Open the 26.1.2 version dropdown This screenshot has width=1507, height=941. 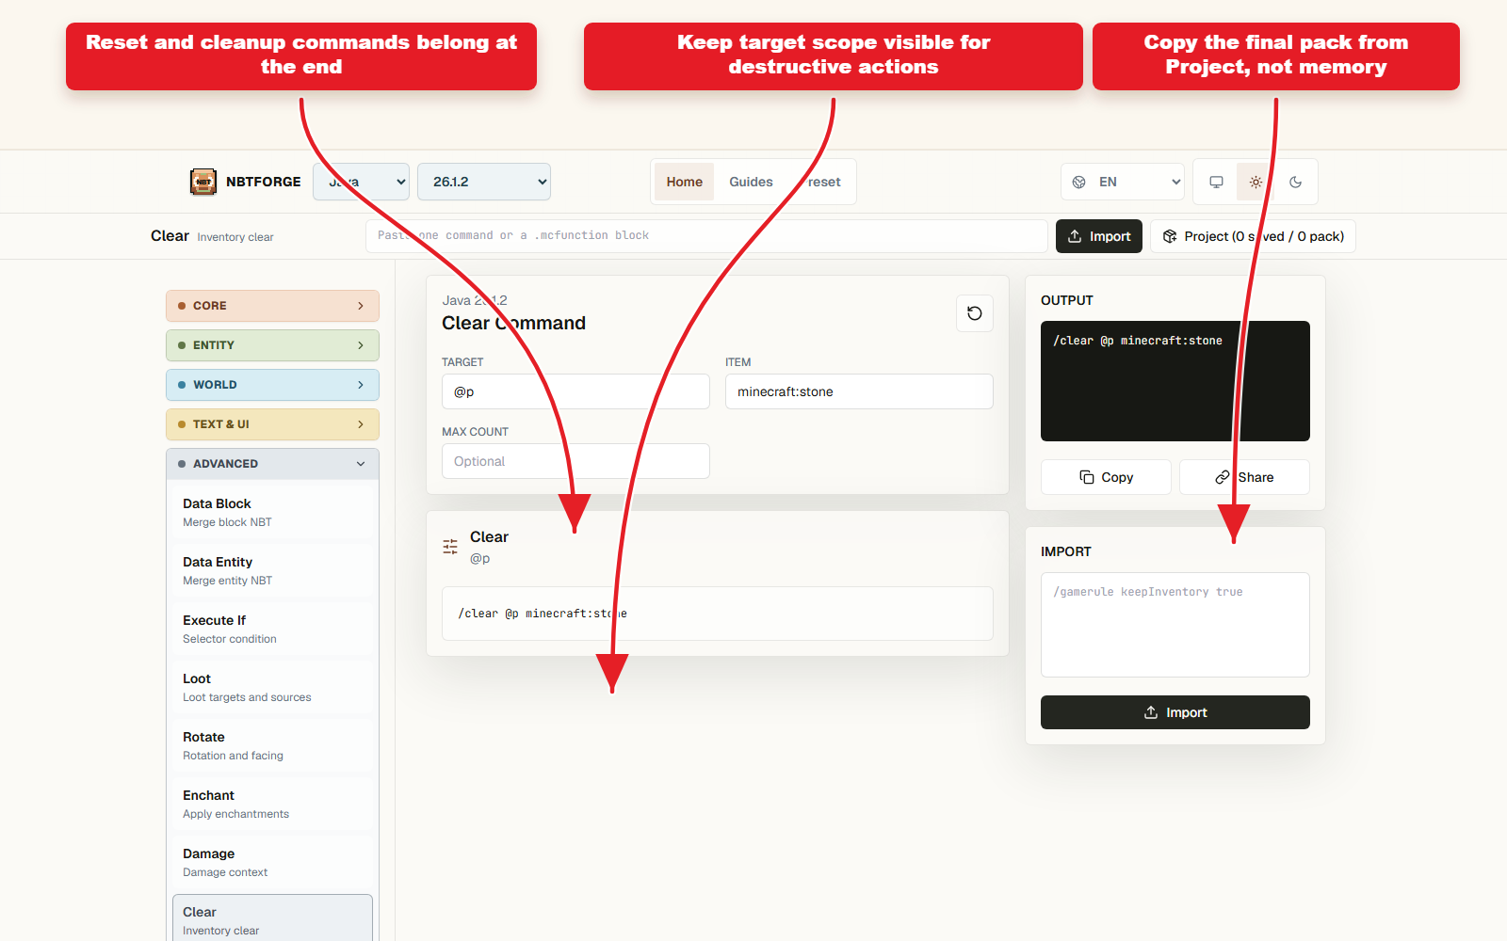point(484,182)
